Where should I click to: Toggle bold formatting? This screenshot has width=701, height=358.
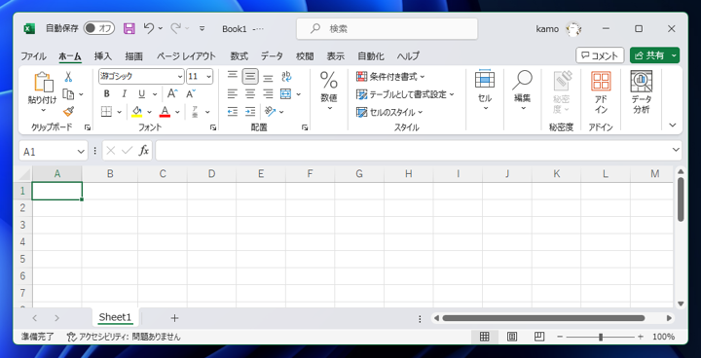point(106,93)
